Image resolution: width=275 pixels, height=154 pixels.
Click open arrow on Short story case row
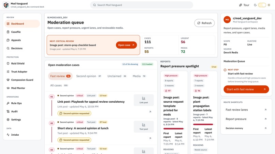[150, 138]
